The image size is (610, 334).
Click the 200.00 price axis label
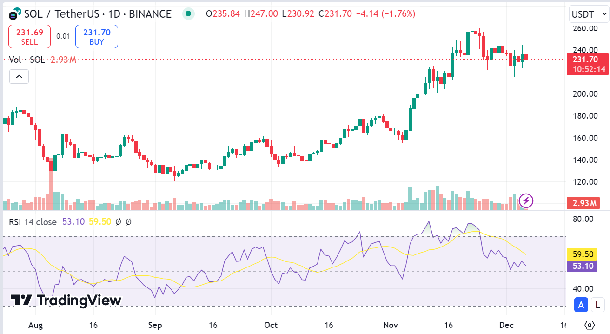[x=585, y=94]
